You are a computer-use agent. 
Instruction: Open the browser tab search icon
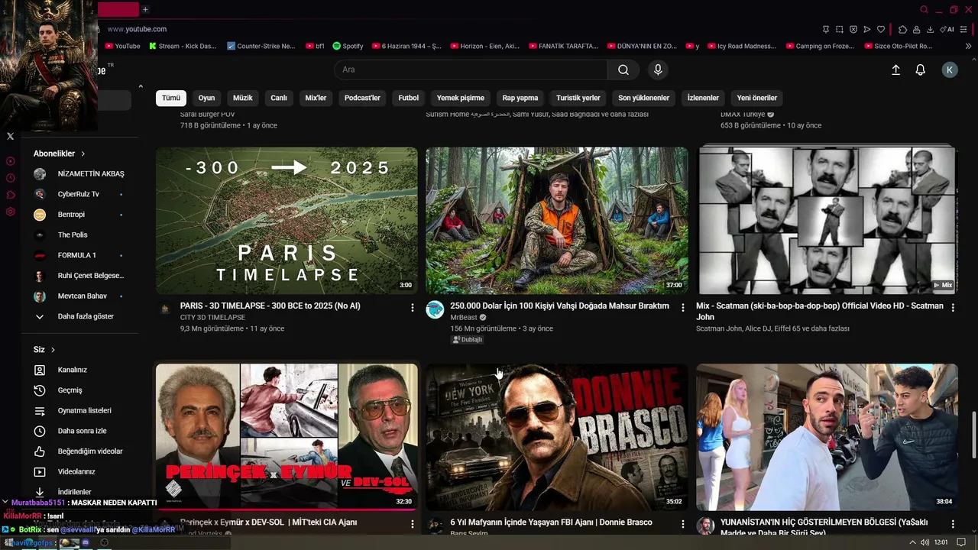(924, 9)
